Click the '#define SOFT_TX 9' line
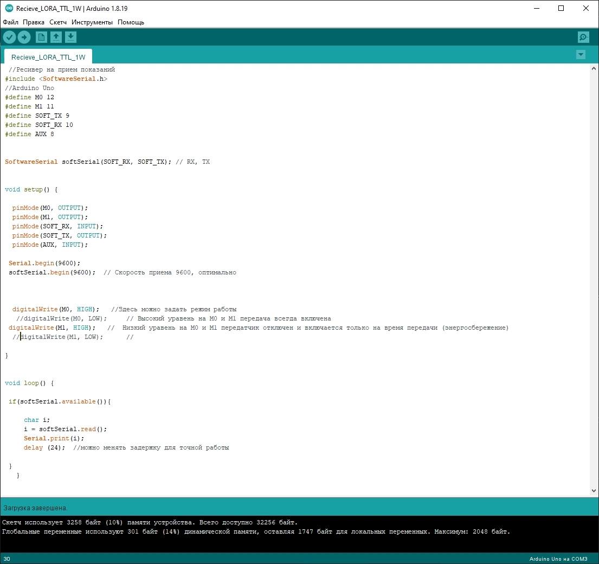Viewport: 599px width, 564px height. point(37,116)
